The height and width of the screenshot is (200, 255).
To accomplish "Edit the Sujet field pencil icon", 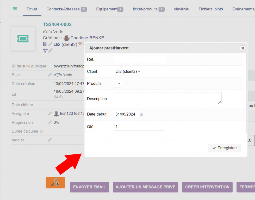I will pos(49,75).
